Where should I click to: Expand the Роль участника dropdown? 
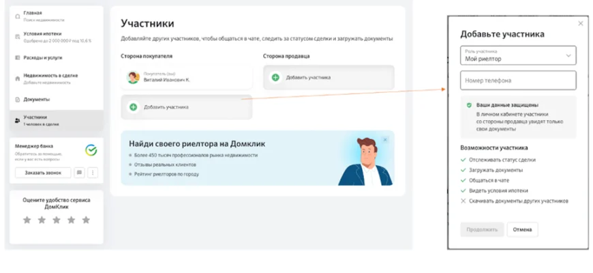point(518,55)
